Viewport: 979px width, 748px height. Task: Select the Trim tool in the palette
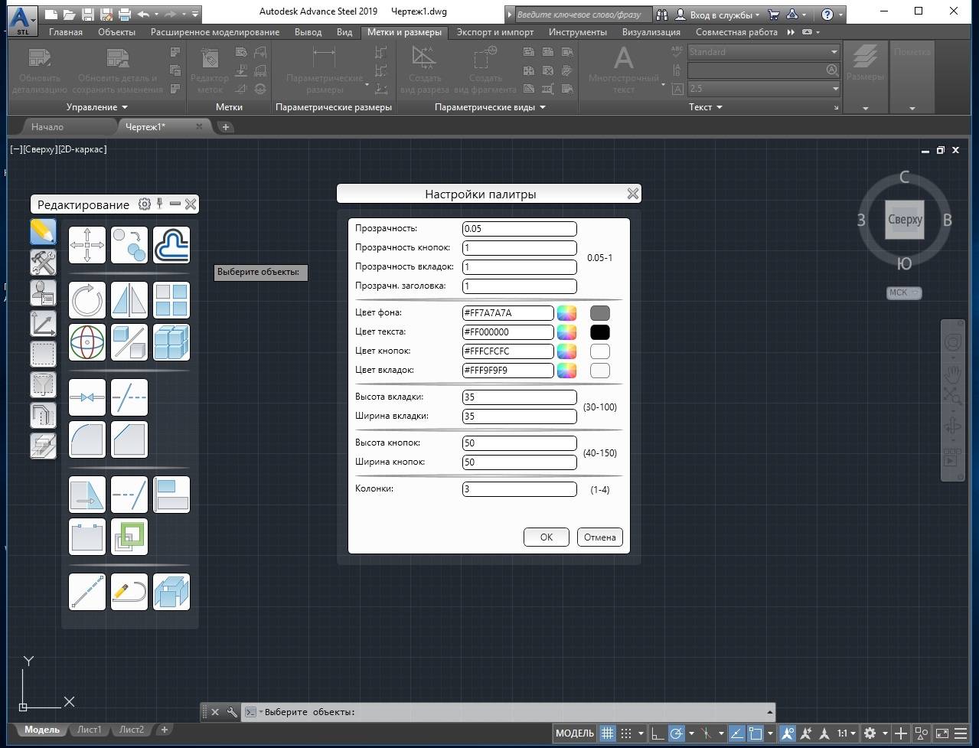click(x=129, y=397)
